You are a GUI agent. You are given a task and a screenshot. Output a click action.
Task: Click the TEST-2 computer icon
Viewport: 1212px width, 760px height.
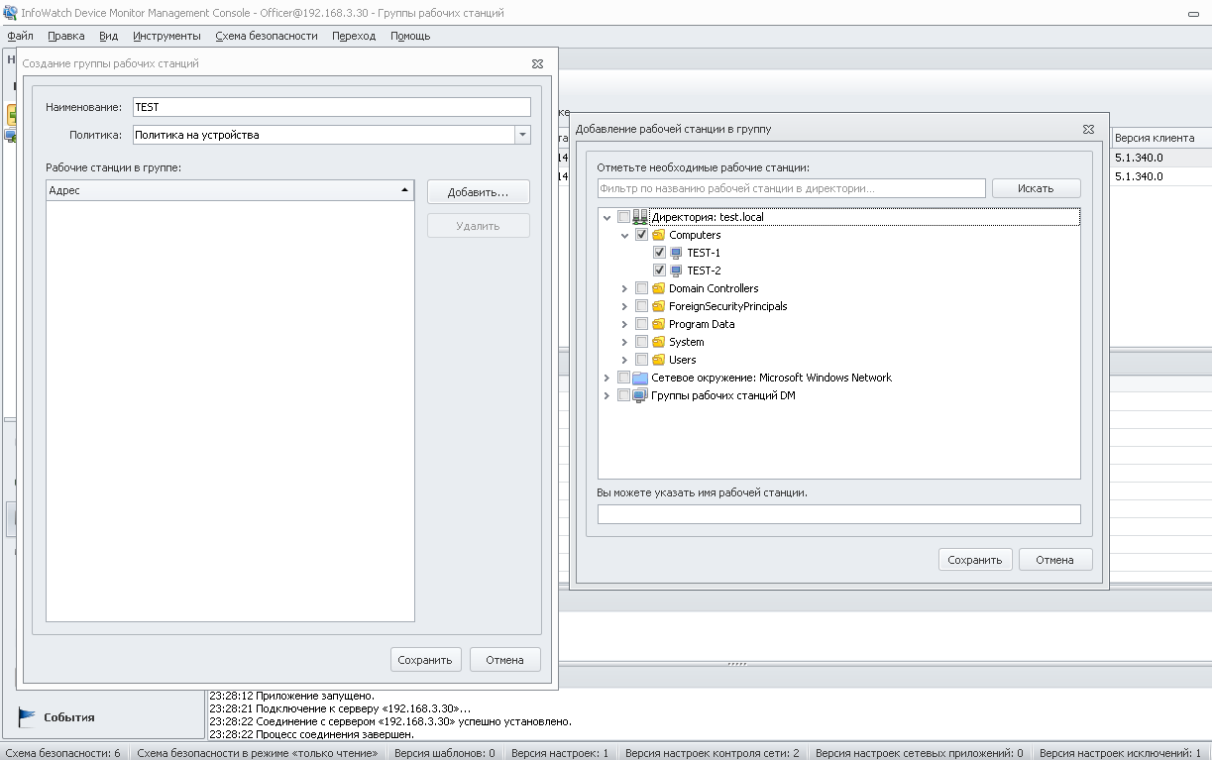point(676,271)
